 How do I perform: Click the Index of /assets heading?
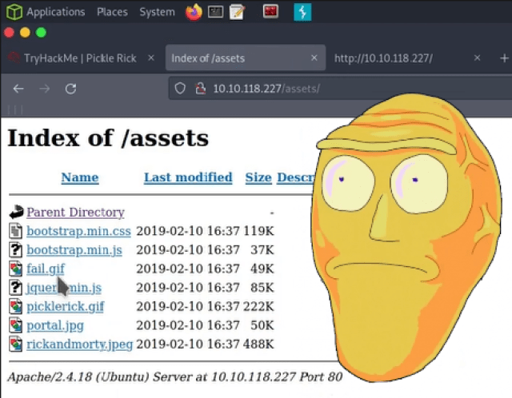(x=108, y=138)
